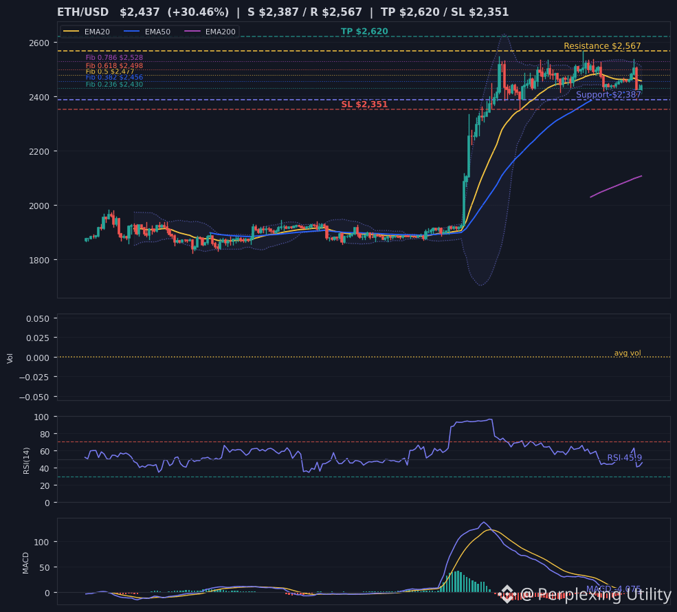This screenshot has height=612, width=677.
Task: Click the green 'TP $2,620' chart label
Action: (x=364, y=31)
